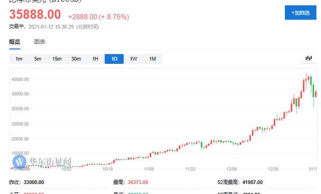The width and height of the screenshot is (321, 194).
Task: Open the 概览 overview tab
Action: pyautogui.click(x=15, y=42)
